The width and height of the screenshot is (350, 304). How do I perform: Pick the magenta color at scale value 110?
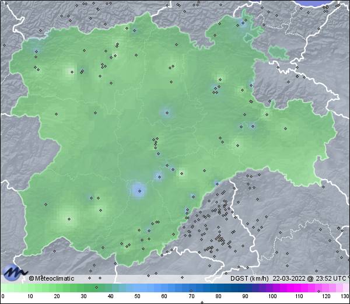(299, 288)
